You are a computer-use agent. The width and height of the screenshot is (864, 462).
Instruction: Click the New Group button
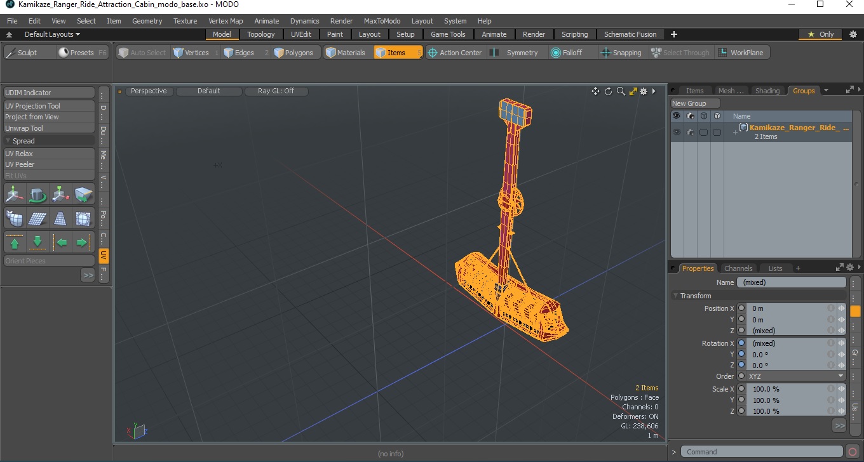[696, 103]
